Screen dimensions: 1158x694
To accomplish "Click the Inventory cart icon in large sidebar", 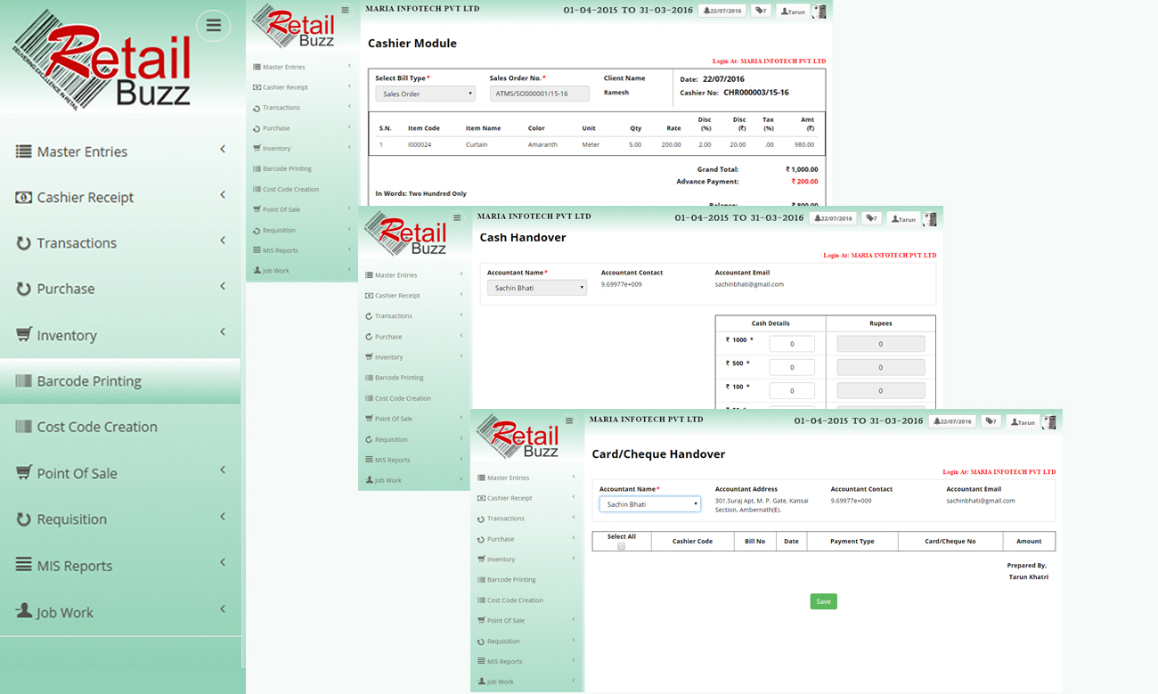I will 23,334.
